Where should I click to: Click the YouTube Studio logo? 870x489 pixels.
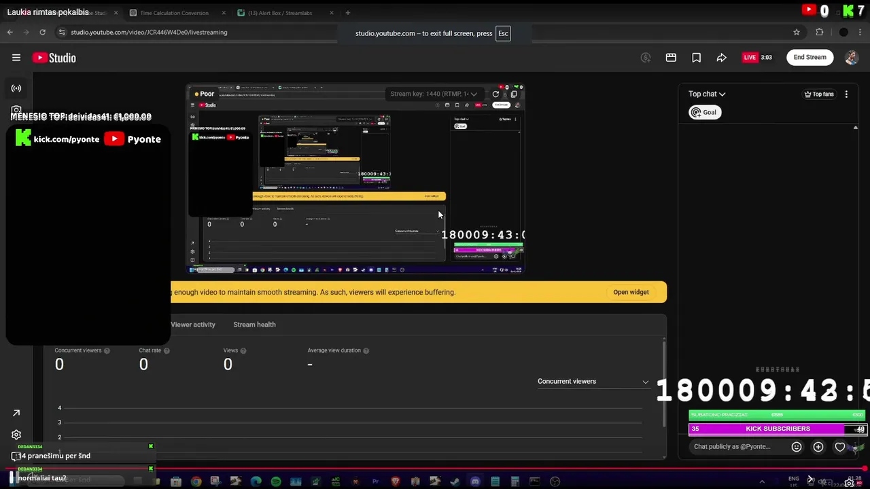pyautogui.click(x=54, y=58)
